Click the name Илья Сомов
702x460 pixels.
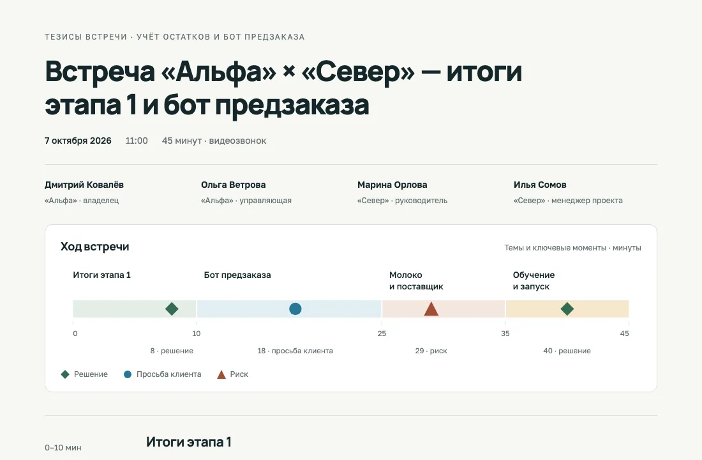click(x=540, y=185)
